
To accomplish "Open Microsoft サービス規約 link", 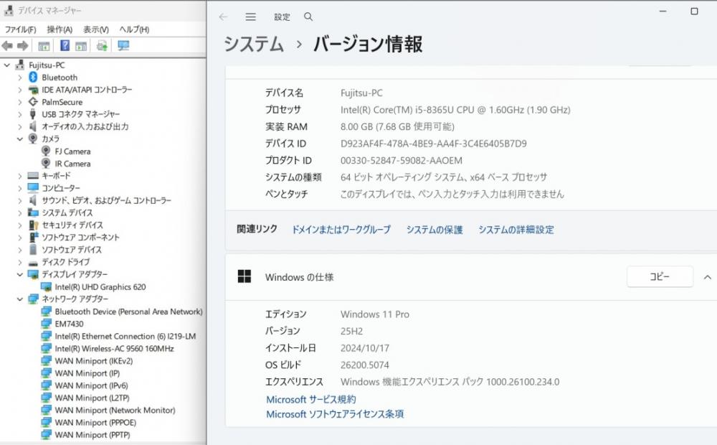I will (311, 399).
